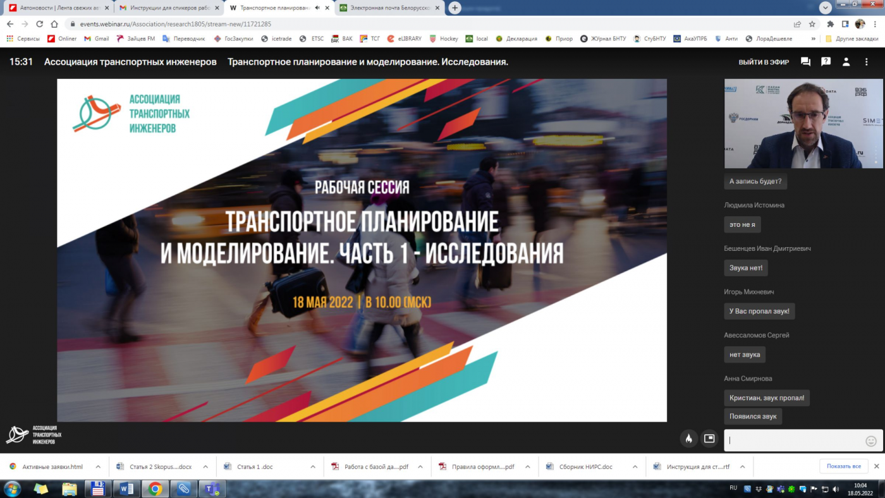
Task: Toggle picture-in-picture layout icon near chat
Action: coord(709,439)
